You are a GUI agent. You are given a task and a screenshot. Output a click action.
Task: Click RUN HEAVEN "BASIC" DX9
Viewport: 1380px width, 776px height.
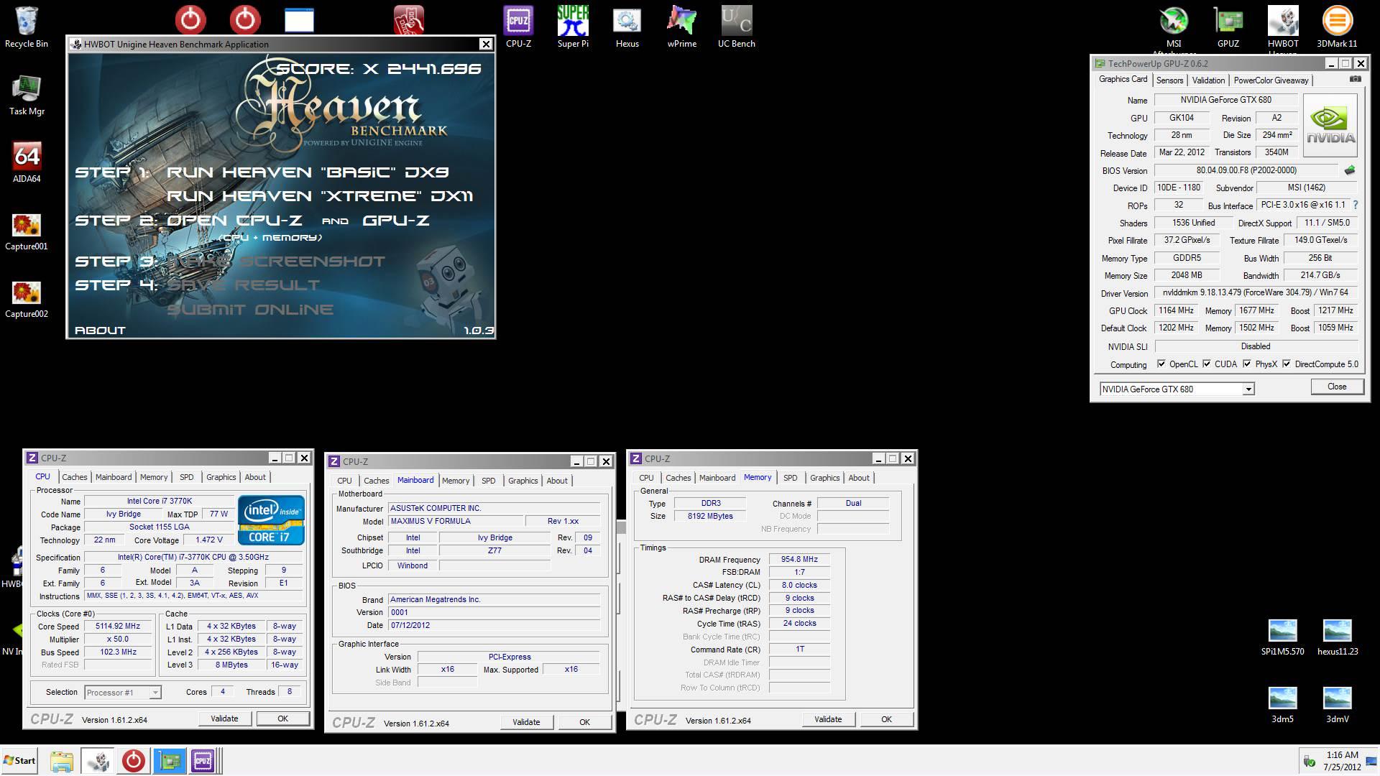click(308, 172)
